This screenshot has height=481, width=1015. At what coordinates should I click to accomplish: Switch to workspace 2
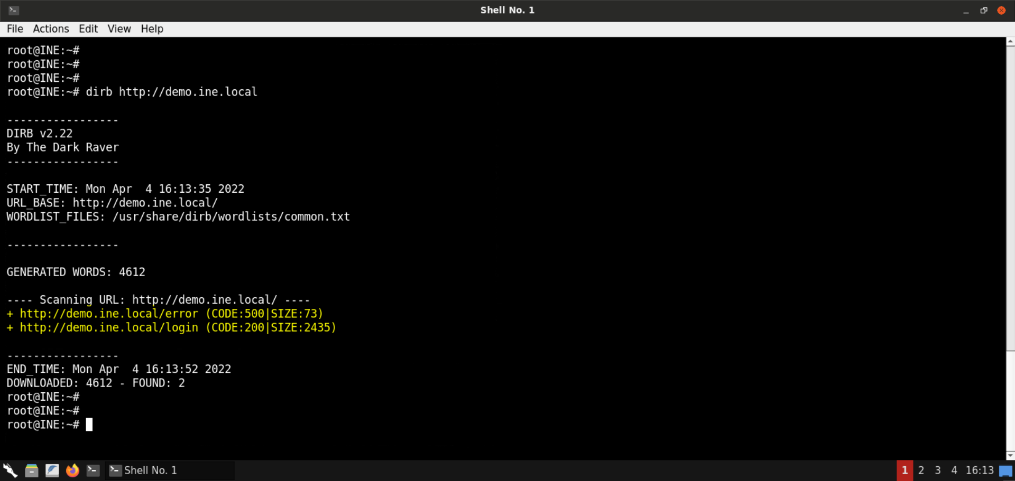[921, 470]
